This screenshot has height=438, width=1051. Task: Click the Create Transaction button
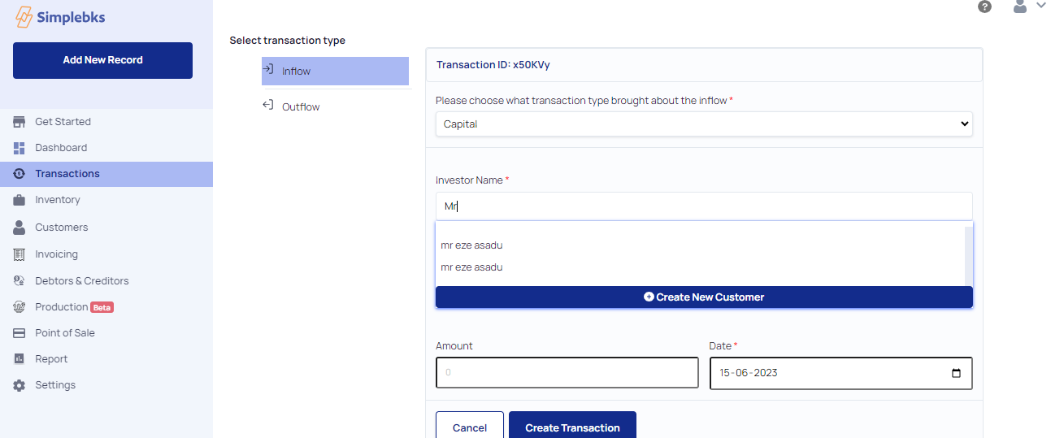[x=572, y=426]
